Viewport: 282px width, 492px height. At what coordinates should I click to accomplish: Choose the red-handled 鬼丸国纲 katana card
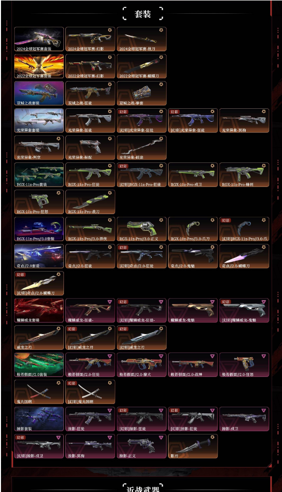click(39, 392)
